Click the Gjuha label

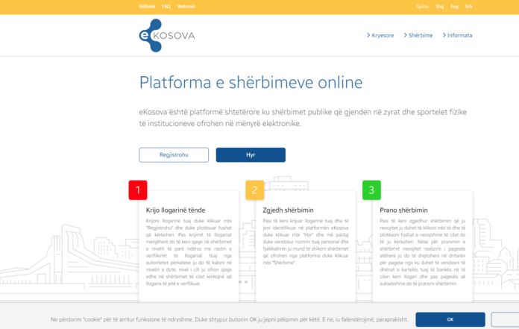(422, 6)
